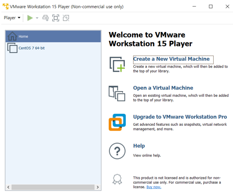Click the Home house icon
The image size is (233, 195).
tap(12, 36)
